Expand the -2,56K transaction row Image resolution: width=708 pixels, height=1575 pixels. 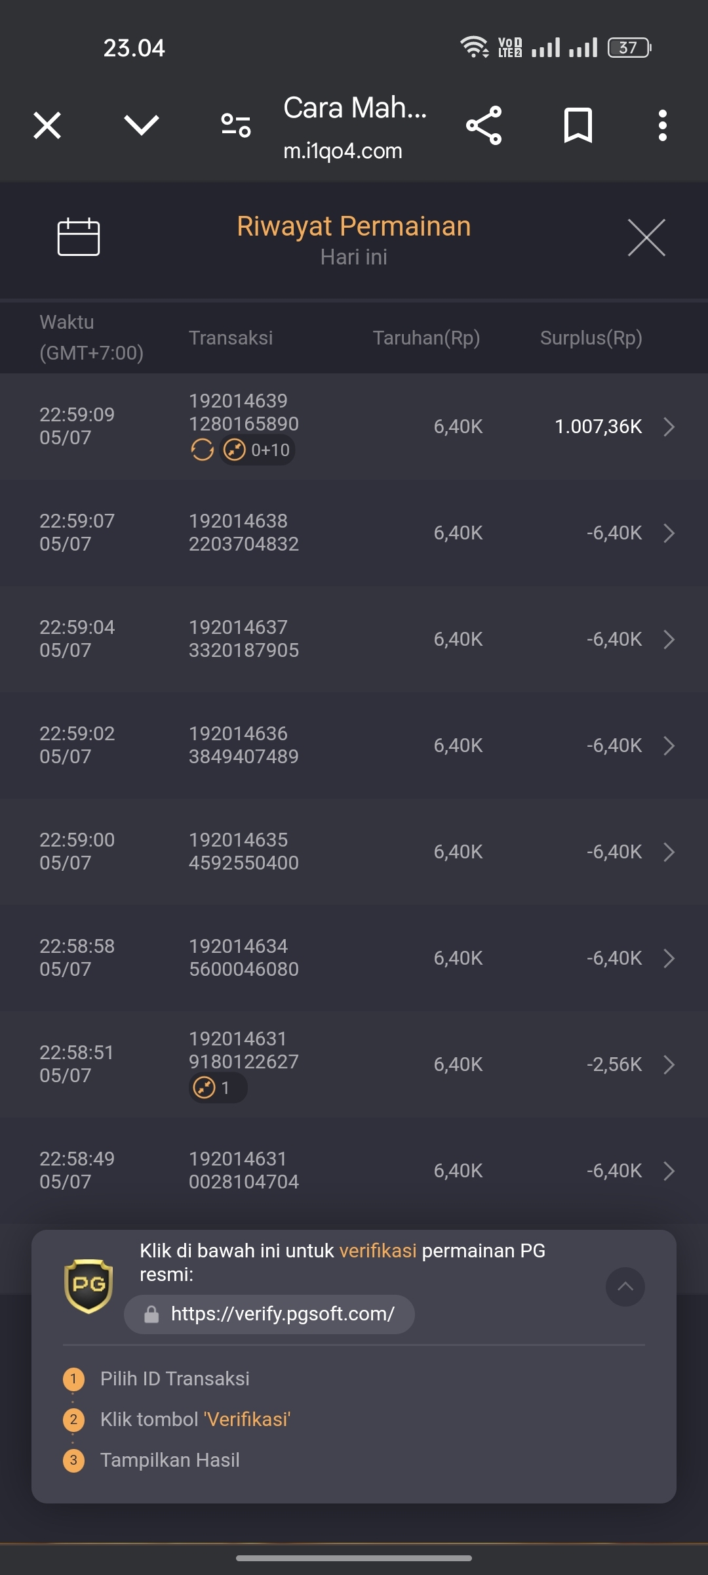coord(354,1064)
